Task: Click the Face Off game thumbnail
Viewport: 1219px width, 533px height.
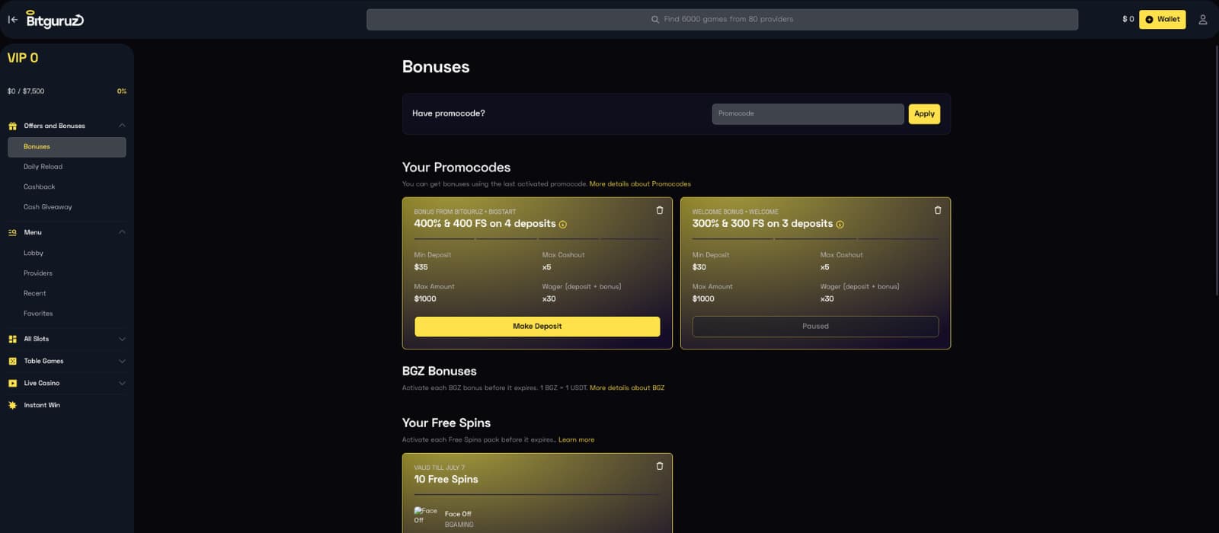Action: pyautogui.click(x=426, y=515)
